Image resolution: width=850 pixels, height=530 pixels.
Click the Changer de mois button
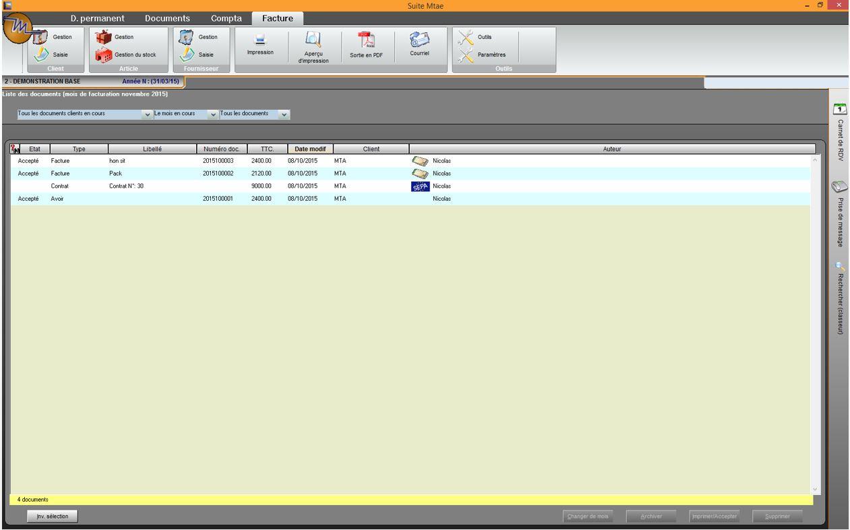click(587, 517)
